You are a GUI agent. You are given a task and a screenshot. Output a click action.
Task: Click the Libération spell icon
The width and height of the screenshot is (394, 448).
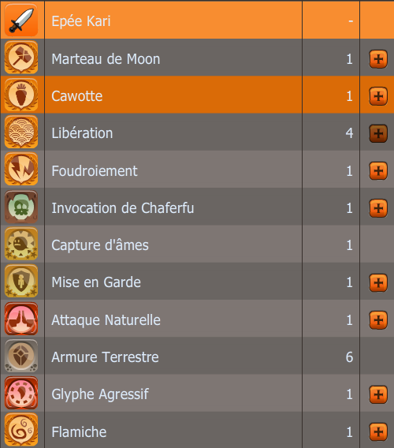[21, 132]
